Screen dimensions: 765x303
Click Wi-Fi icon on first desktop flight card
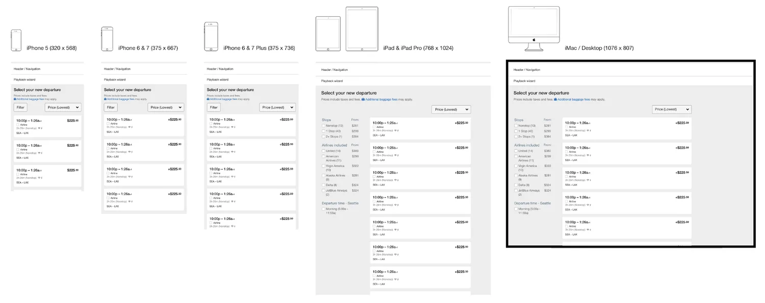coord(588,130)
